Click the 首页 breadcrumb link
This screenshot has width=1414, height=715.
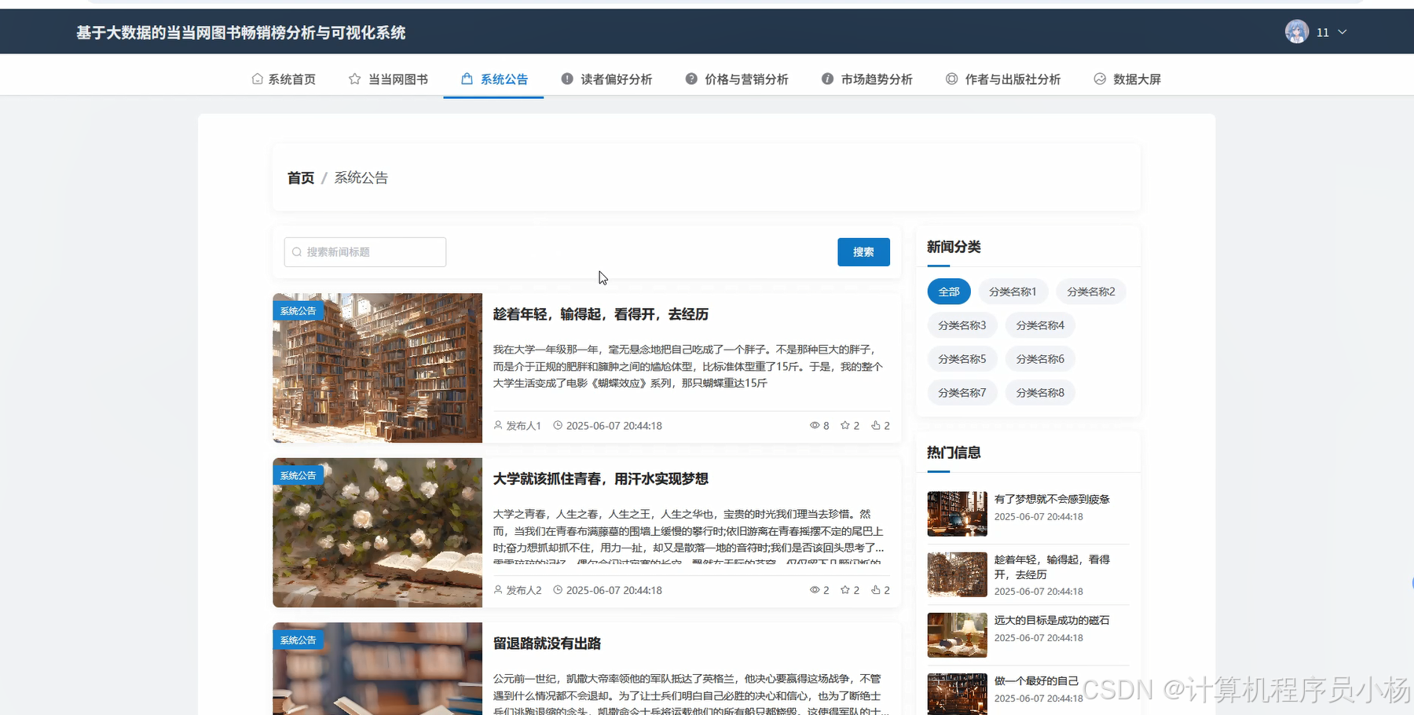301,178
